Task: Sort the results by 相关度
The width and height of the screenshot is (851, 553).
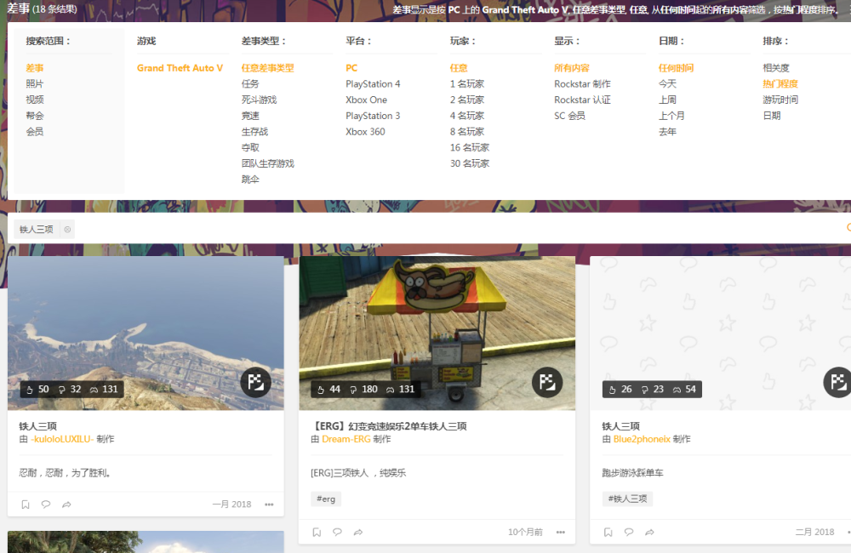Action: point(775,68)
